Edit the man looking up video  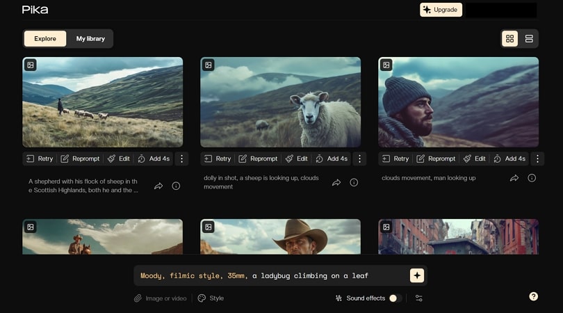pos(475,159)
